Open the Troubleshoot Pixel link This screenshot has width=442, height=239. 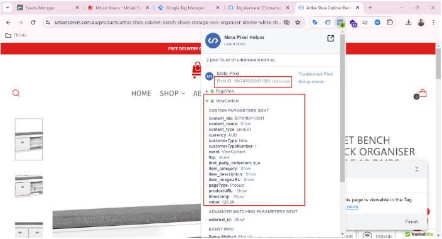click(x=315, y=74)
